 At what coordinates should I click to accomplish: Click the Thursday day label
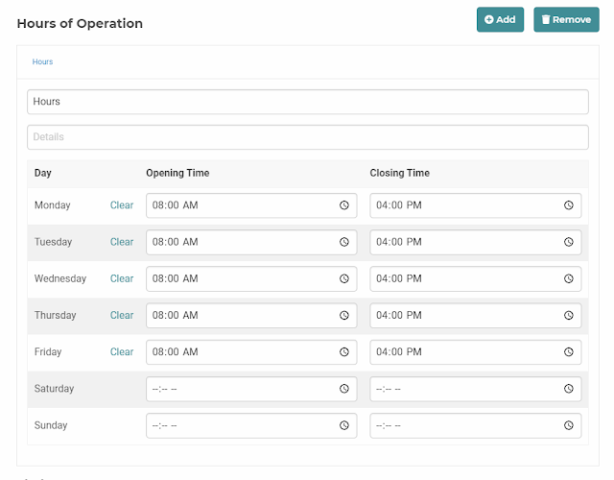pos(55,315)
